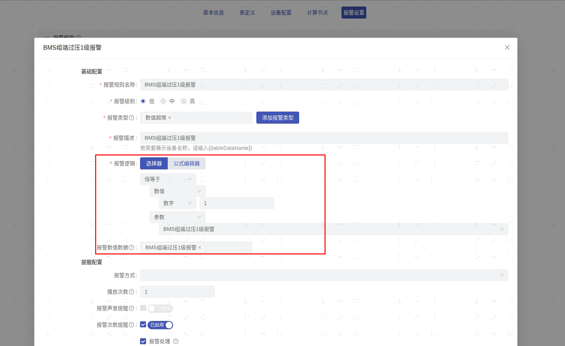
Task: Select the 选择器 tab
Action: 154,163
